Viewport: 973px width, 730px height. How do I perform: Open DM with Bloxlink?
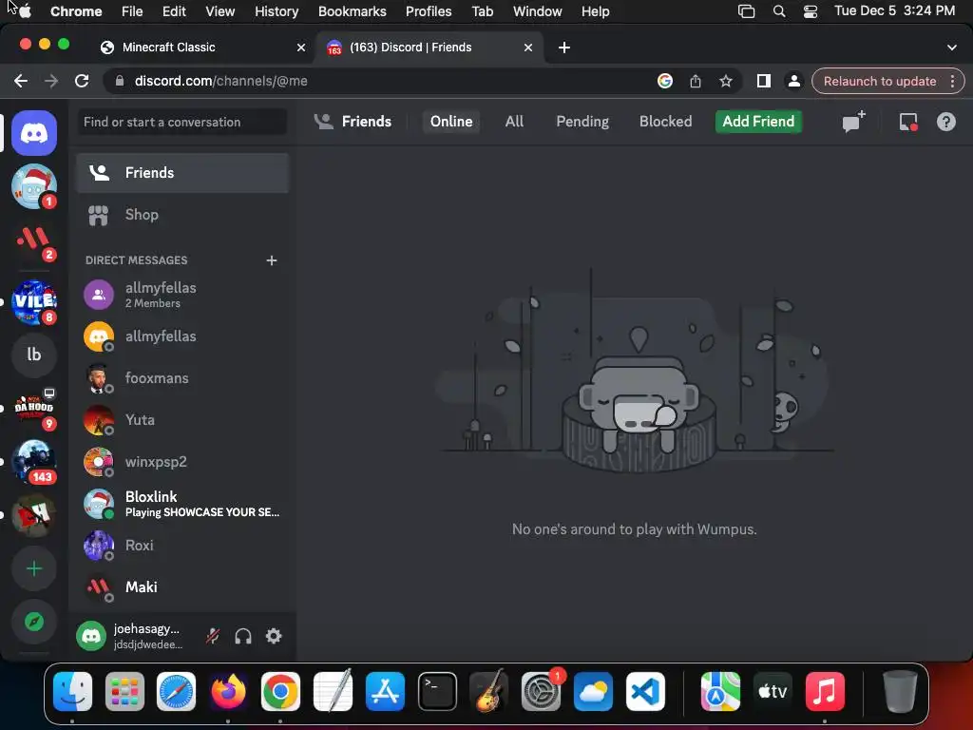(182, 504)
